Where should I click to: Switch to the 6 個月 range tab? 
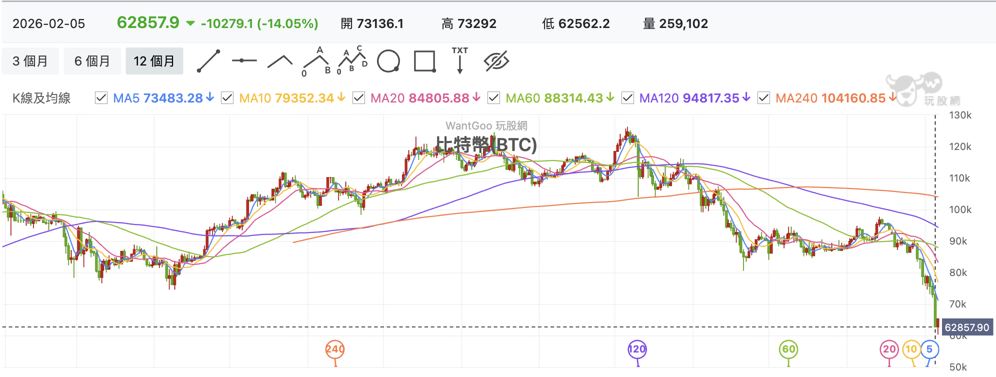(92, 61)
